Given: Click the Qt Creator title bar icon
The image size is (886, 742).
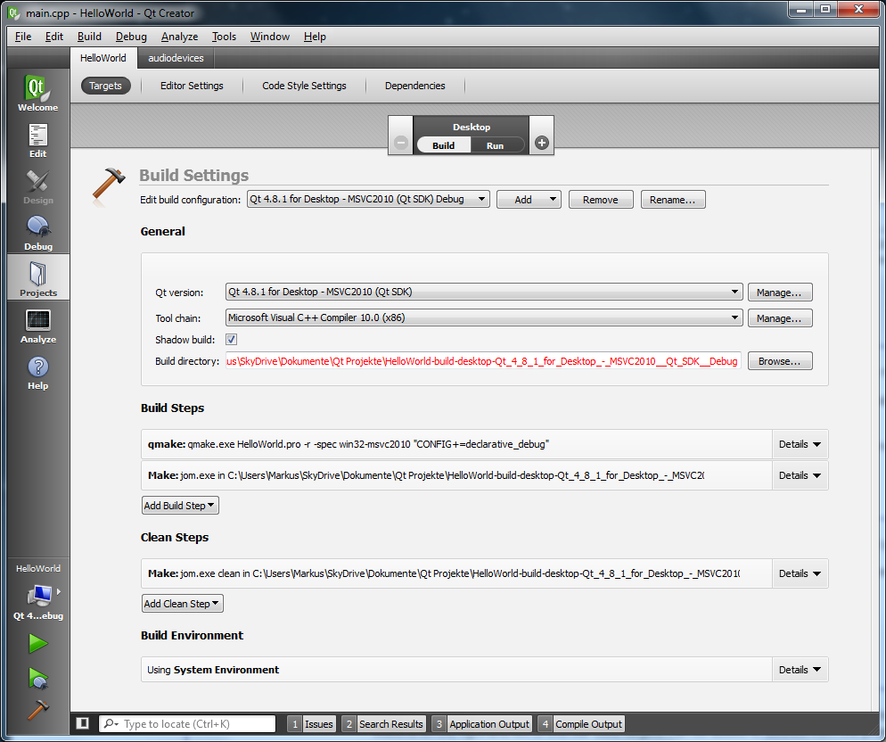Looking at the screenshot, I should (13, 12).
